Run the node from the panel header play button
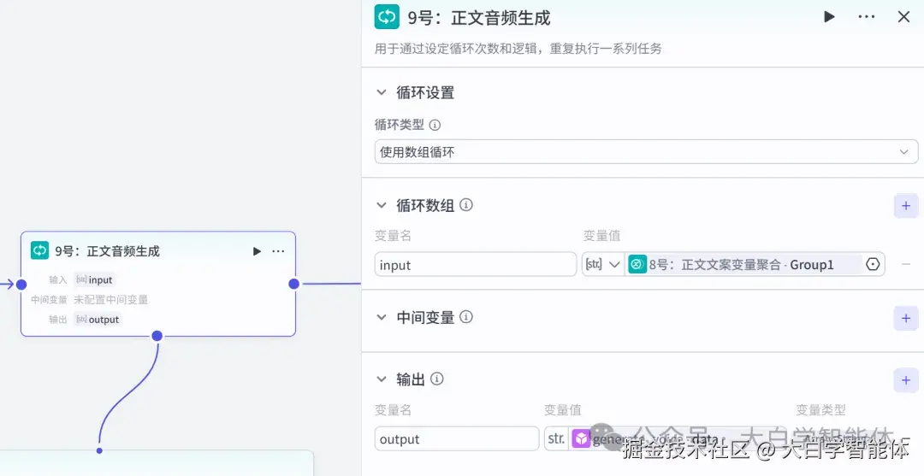 (x=829, y=17)
